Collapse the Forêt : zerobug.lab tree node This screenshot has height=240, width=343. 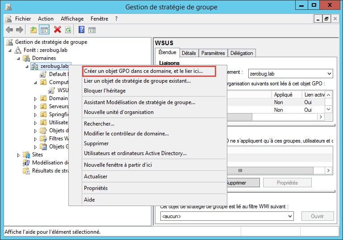coord(11,50)
